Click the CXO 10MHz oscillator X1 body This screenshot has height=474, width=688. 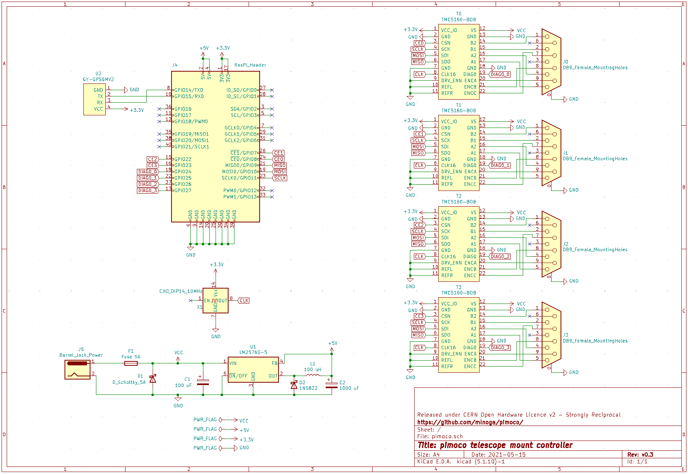pos(215,300)
